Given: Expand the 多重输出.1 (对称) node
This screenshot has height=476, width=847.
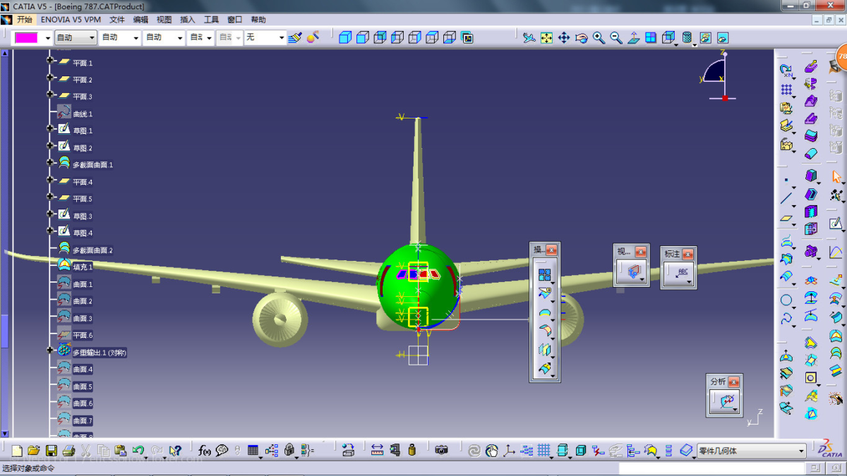Looking at the screenshot, I should pyautogui.click(x=50, y=350).
